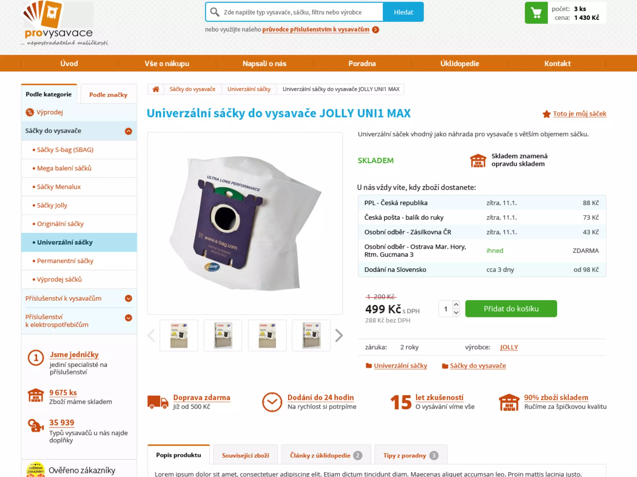Open the Související zboží tab
Image resolution: width=637 pixels, height=477 pixels.
tap(245, 455)
